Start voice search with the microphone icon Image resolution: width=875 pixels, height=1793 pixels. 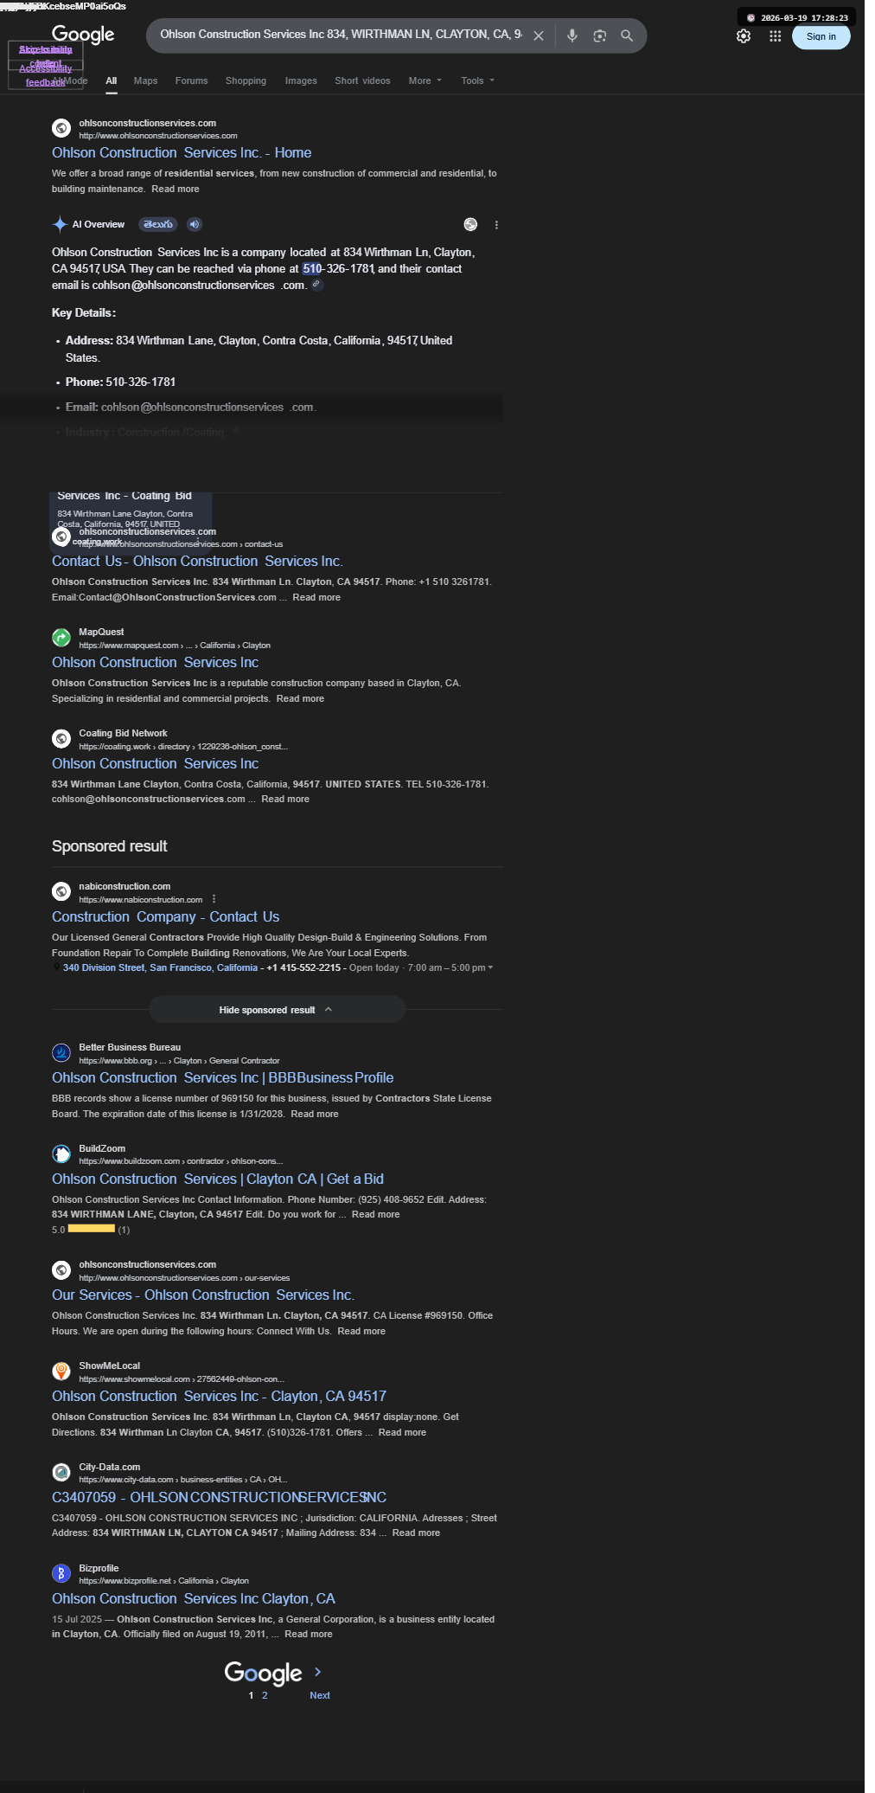pos(572,35)
